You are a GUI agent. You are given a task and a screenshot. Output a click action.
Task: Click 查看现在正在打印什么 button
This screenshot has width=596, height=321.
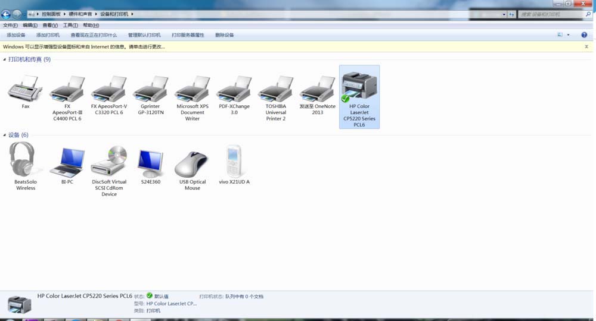94,35
